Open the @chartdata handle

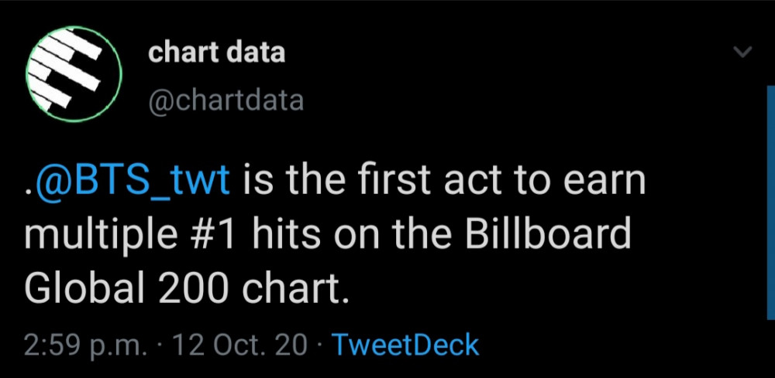[226, 100]
